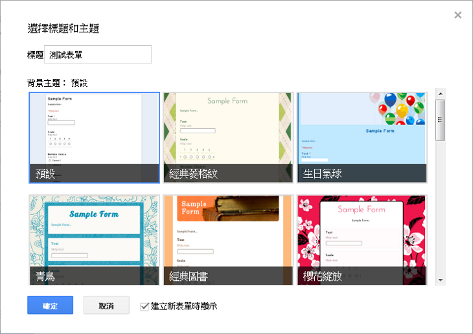
Task: Click the 青鳥 caption text
Action: pyautogui.click(x=45, y=276)
